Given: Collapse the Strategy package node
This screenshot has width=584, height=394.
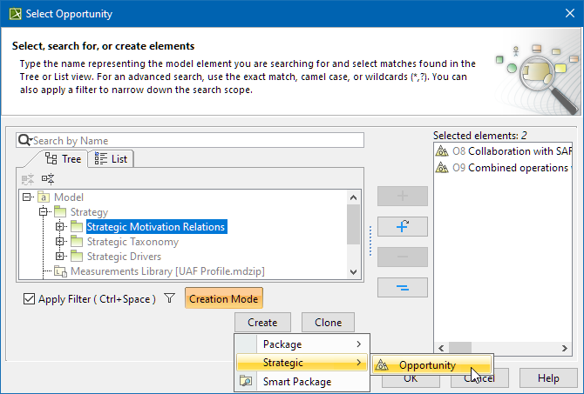Looking at the screenshot, I should pyautogui.click(x=41, y=212).
